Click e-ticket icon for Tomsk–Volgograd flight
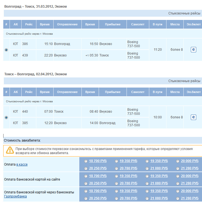 (194, 117)
